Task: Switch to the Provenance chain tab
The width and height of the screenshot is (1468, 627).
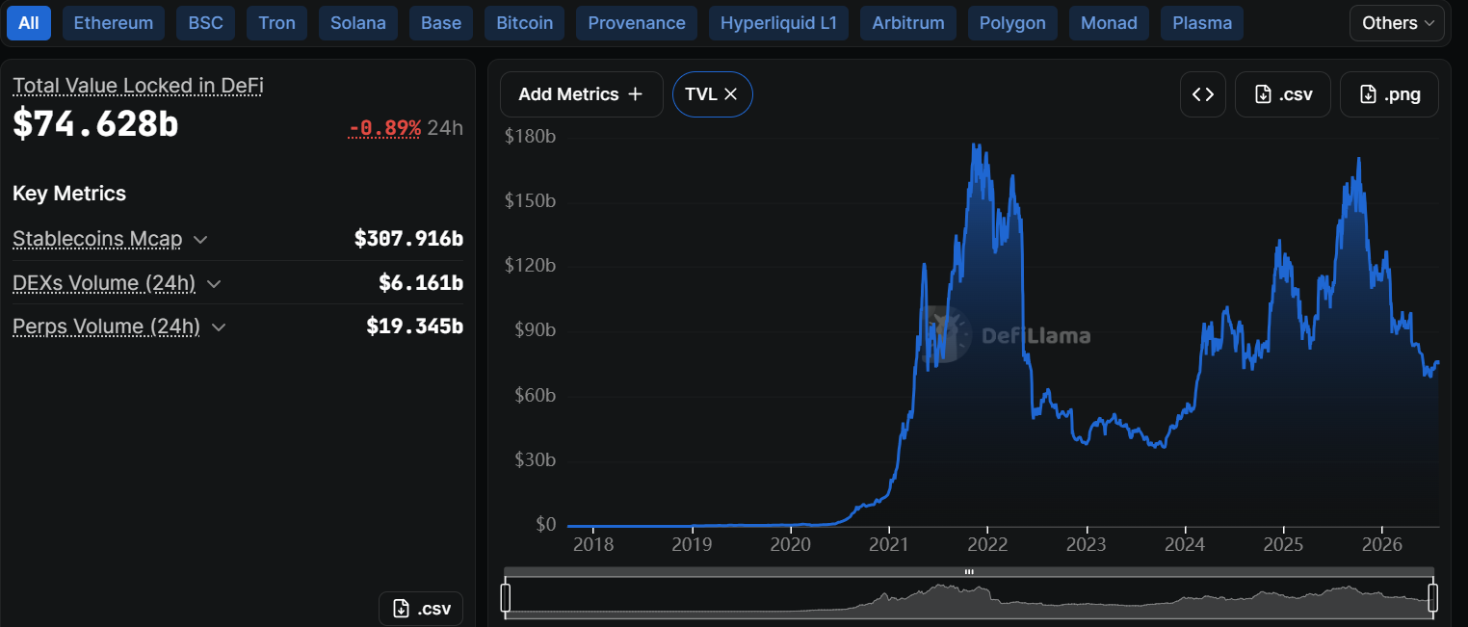Action: pyautogui.click(x=637, y=23)
